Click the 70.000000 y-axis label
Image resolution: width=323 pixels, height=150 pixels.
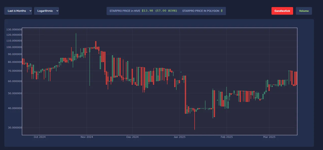tap(15, 71)
